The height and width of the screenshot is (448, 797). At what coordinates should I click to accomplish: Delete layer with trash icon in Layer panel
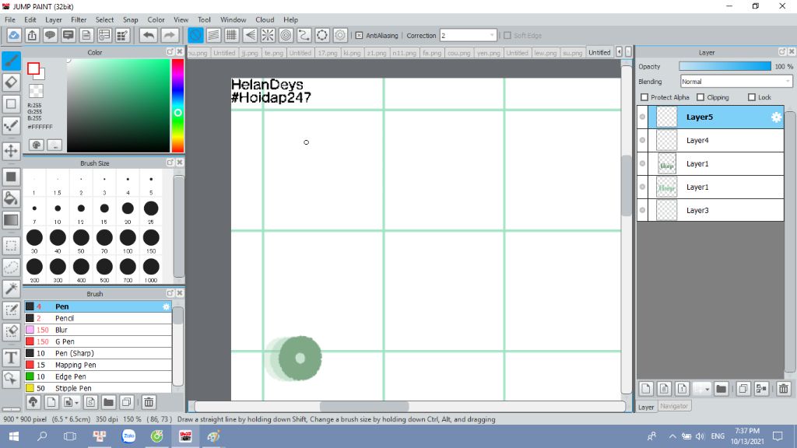pyautogui.click(x=783, y=389)
